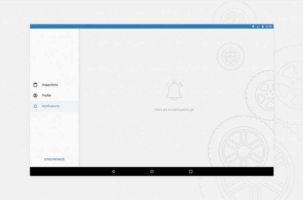Click the Profile person icon
Viewport: 303px width, 200px height.
[35, 95]
